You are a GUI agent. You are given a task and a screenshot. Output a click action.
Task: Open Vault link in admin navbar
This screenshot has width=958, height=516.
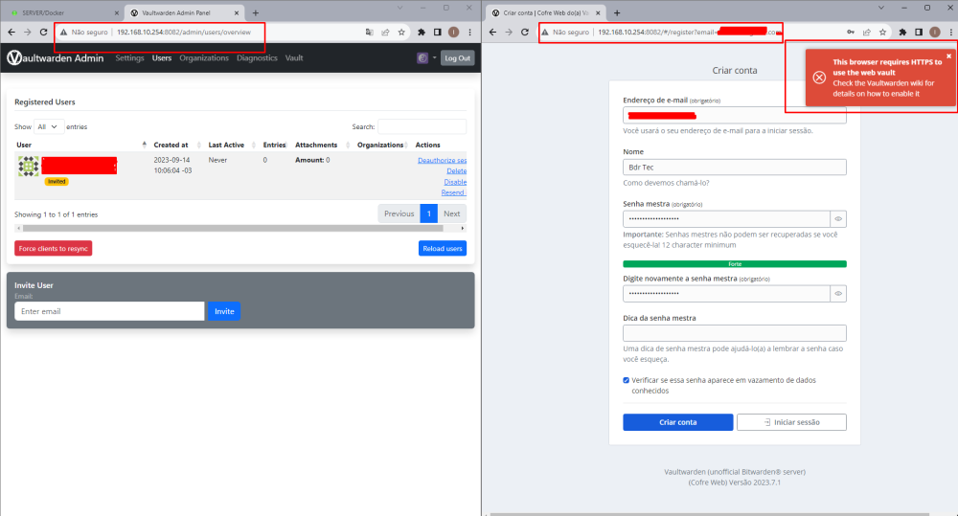coord(294,58)
